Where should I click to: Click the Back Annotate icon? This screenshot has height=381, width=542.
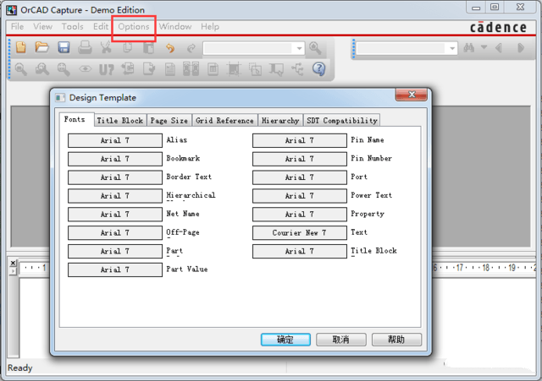coord(128,68)
